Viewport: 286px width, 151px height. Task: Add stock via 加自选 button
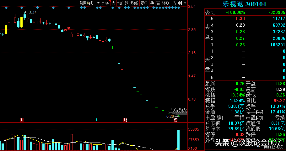point(123,3)
